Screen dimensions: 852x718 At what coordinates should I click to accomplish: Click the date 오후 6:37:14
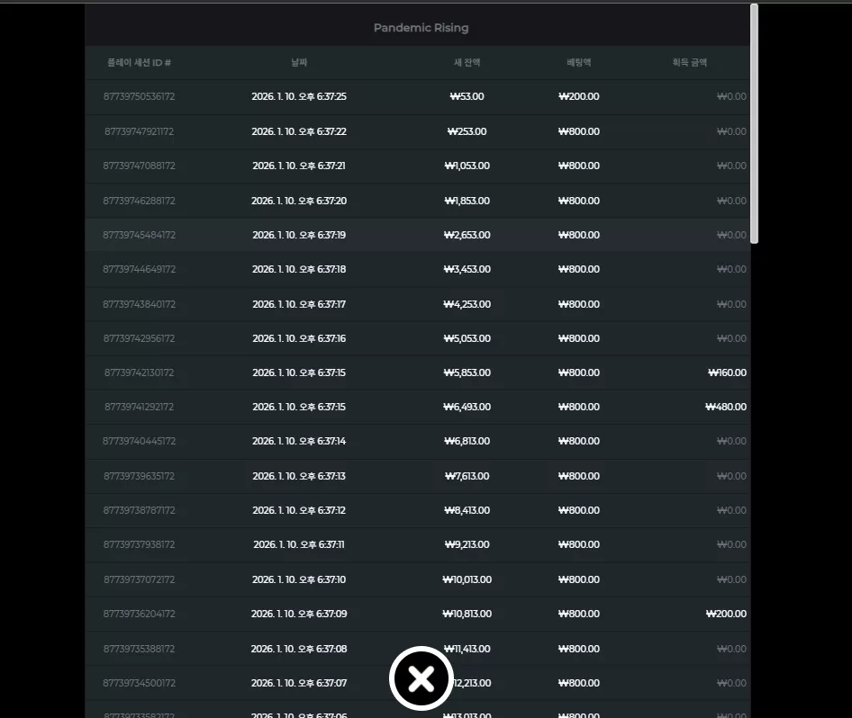pos(299,441)
